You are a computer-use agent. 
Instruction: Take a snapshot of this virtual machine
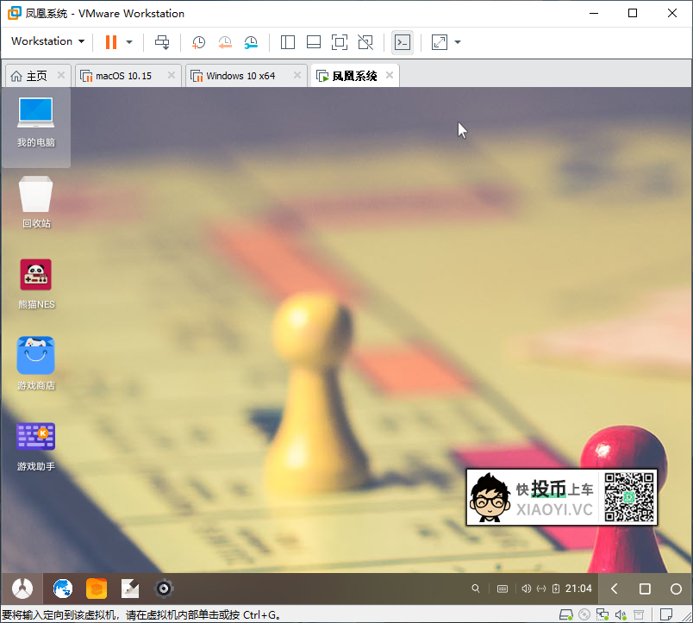198,41
